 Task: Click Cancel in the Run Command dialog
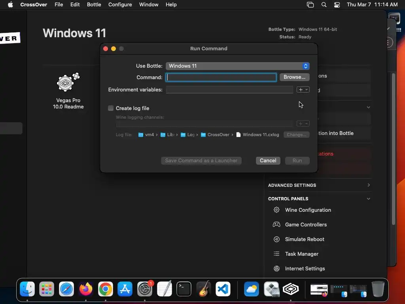coord(268,161)
